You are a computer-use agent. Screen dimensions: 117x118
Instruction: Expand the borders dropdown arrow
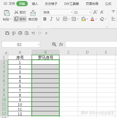69,19
